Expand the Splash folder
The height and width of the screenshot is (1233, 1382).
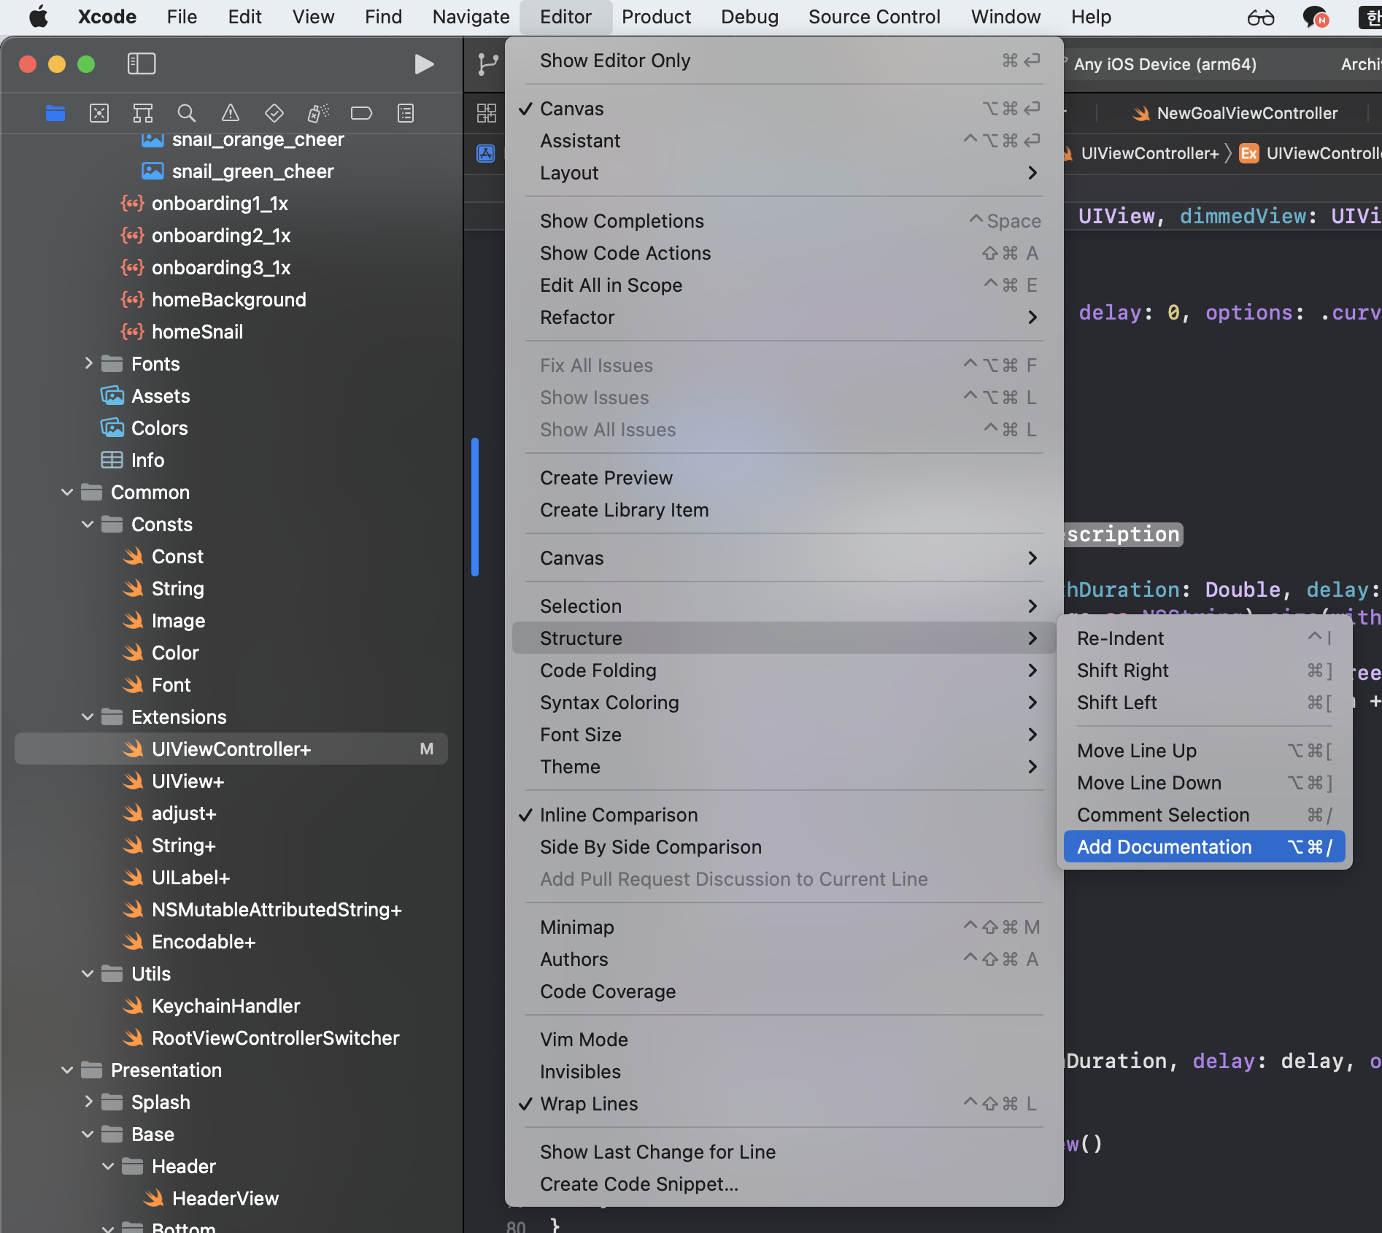coord(88,1102)
